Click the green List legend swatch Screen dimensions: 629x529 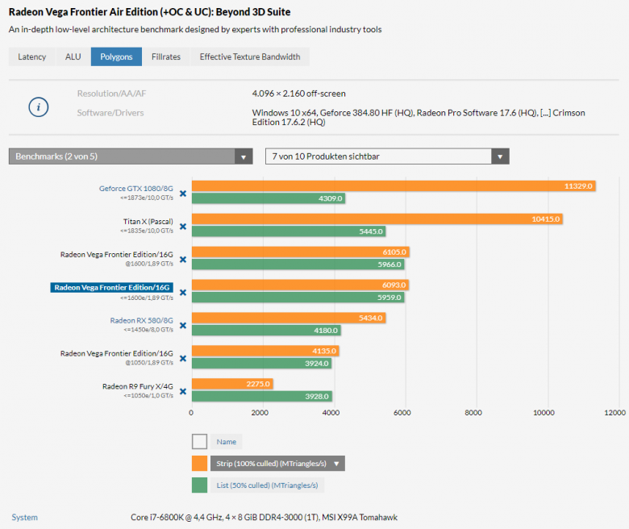tap(199, 485)
